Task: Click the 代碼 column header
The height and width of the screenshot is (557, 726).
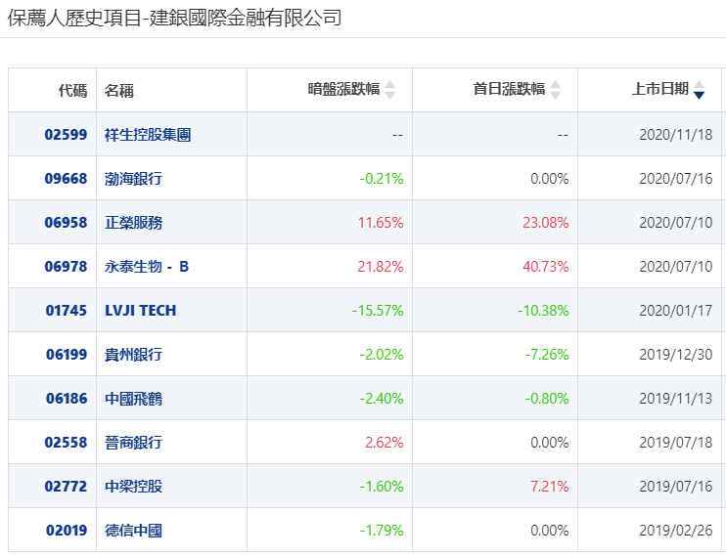Action: click(72, 90)
